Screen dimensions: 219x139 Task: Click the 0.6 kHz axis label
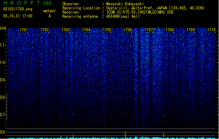tap(3, 132)
